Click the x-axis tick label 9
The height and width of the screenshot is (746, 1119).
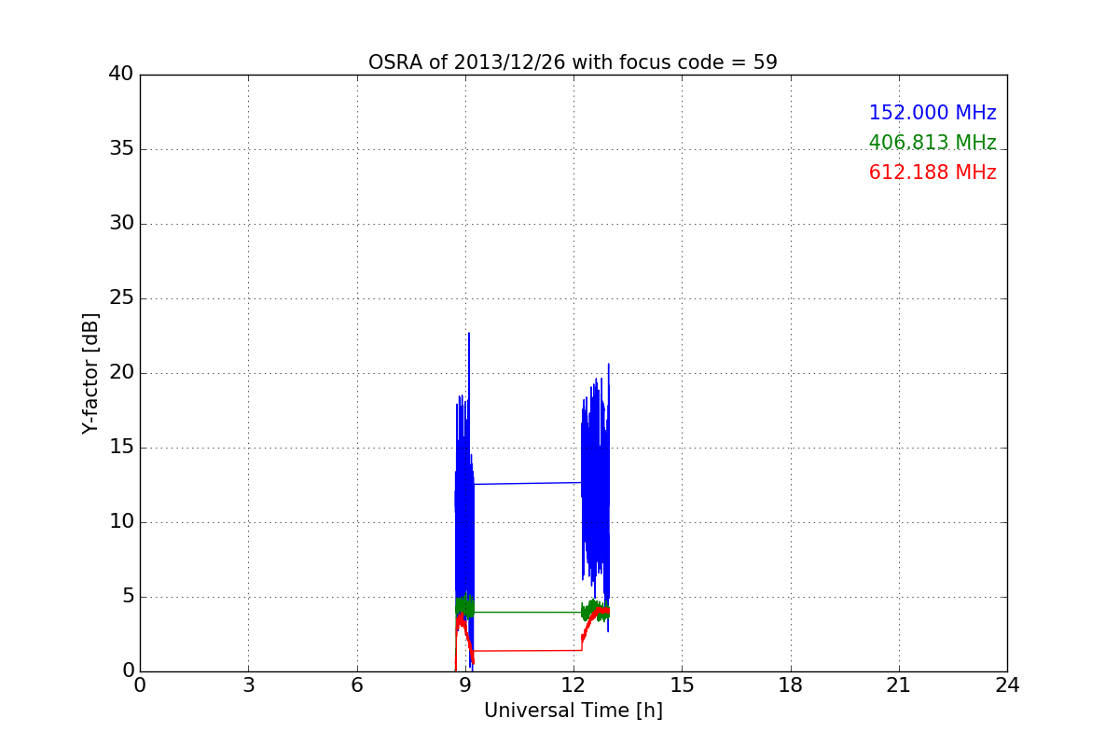pos(465,685)
